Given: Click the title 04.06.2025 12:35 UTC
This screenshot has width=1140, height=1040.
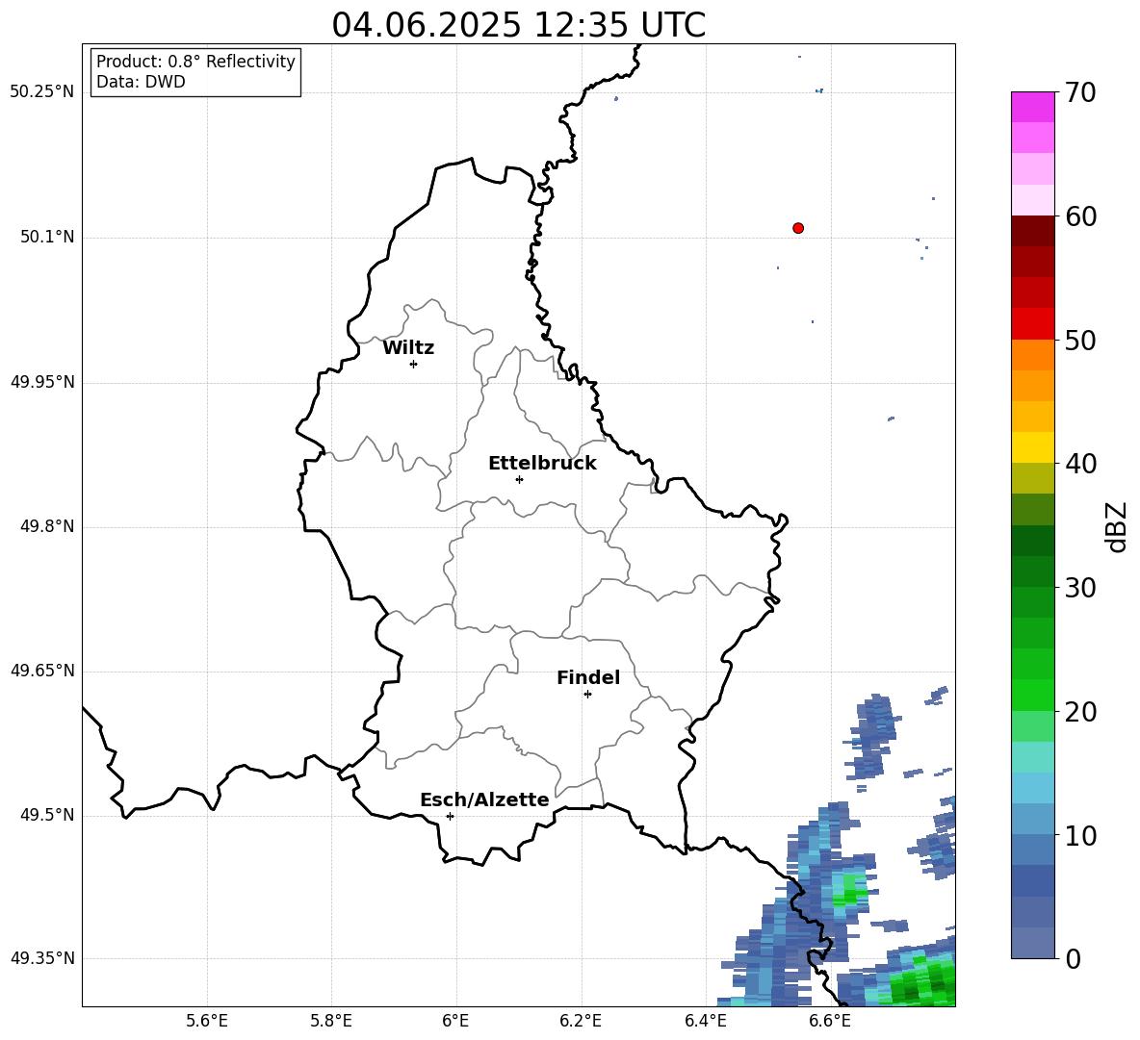Looking at the screenshot, I should (519, 25).
